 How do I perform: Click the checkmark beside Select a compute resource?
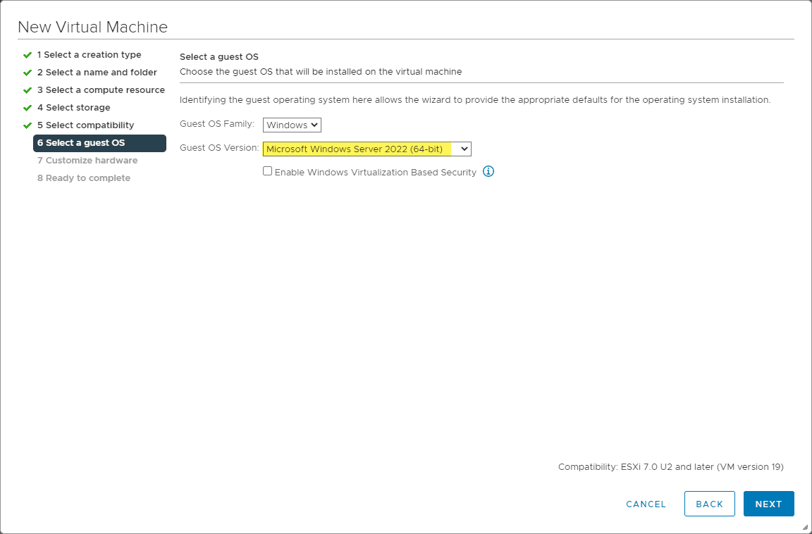click(x=27, y=89)
